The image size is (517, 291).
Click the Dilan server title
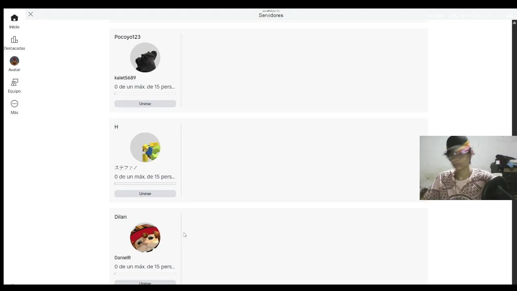120,217
